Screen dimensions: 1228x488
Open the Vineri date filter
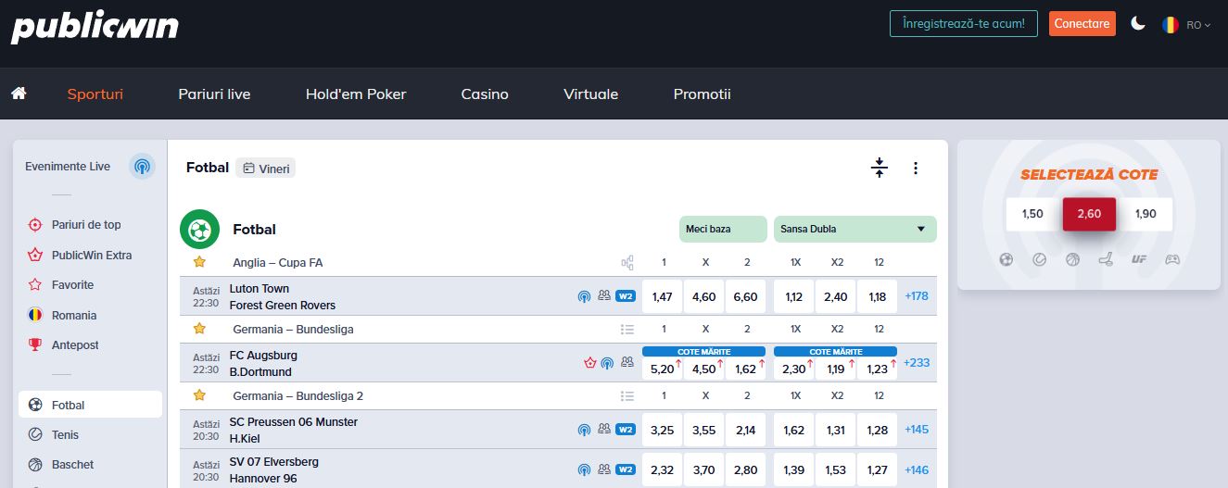coord(265,168)
